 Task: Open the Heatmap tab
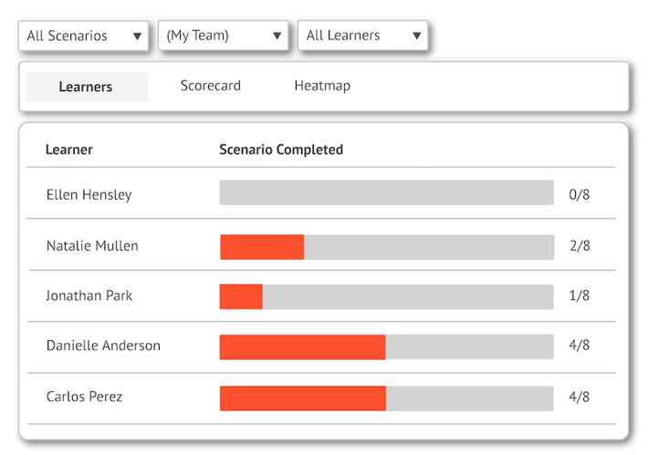coord(322,86)
